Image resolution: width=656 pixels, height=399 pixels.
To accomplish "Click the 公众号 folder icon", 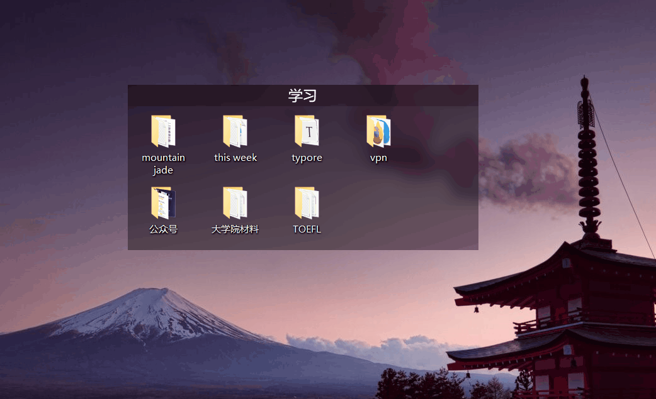I will [163, 203].
